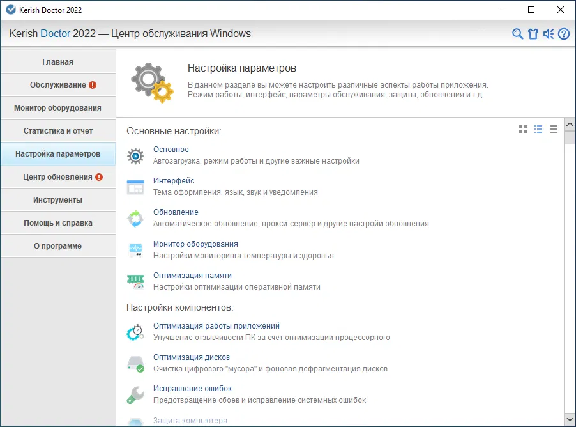Click the red alert badge next to Обслуживание

(x=93, y=85)
